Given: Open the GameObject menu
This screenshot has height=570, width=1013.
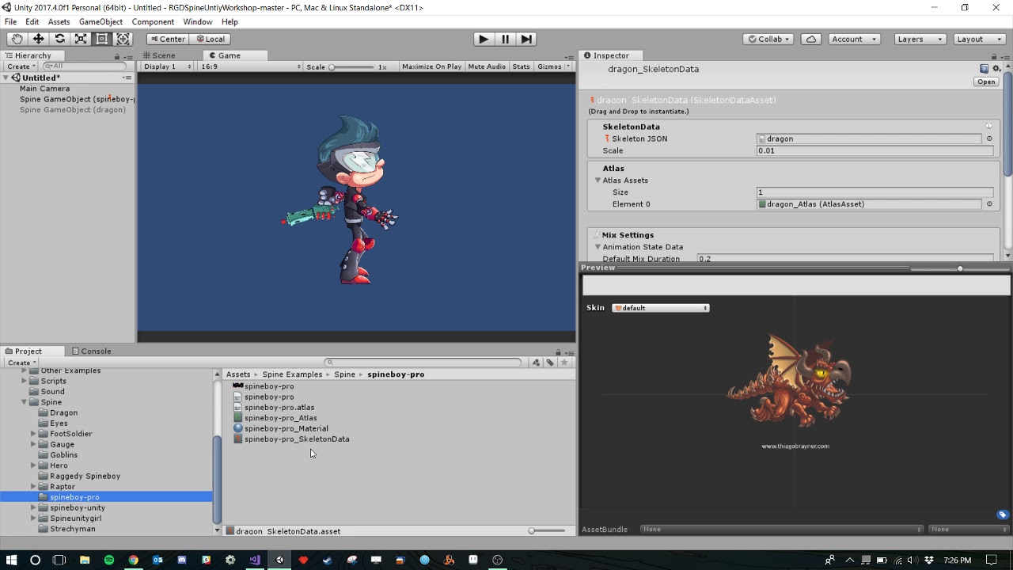Looking at the screenshot, I should click(101, 21).
